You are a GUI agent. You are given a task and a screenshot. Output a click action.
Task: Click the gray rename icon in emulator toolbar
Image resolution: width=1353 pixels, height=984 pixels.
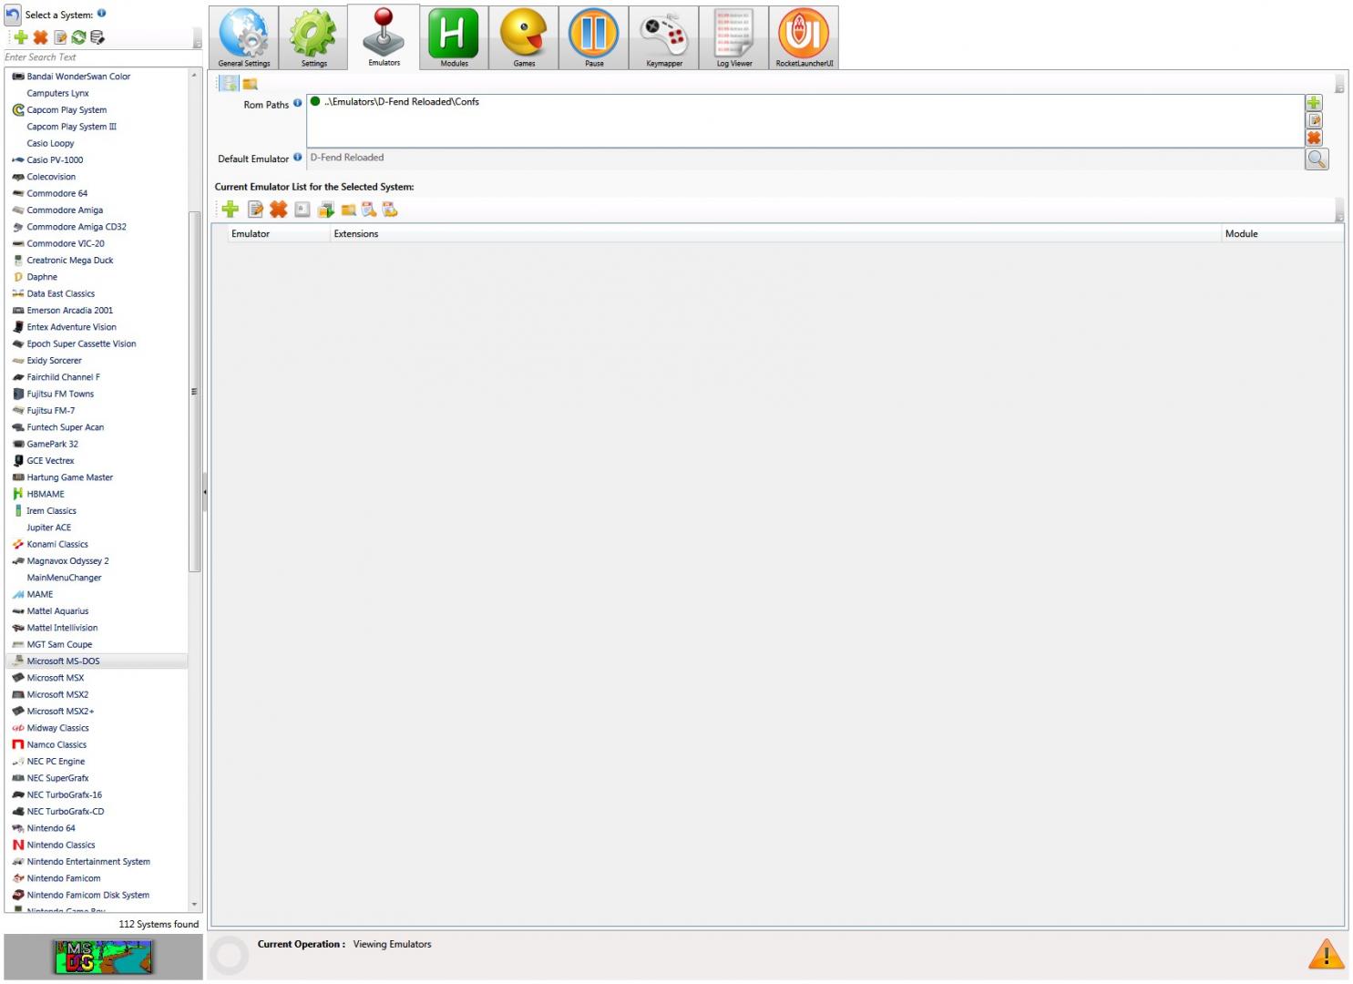click(302, 210)
